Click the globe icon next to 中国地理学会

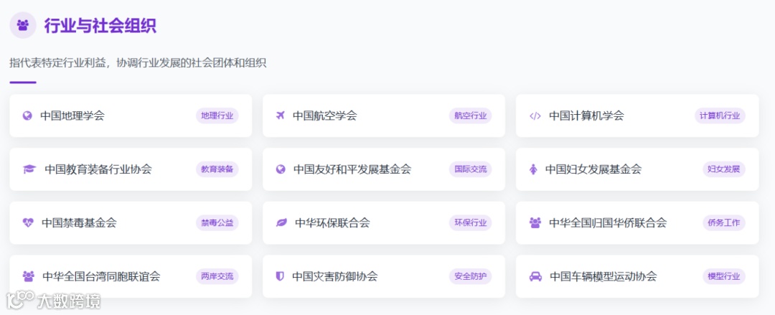click(x=28, y=116)
